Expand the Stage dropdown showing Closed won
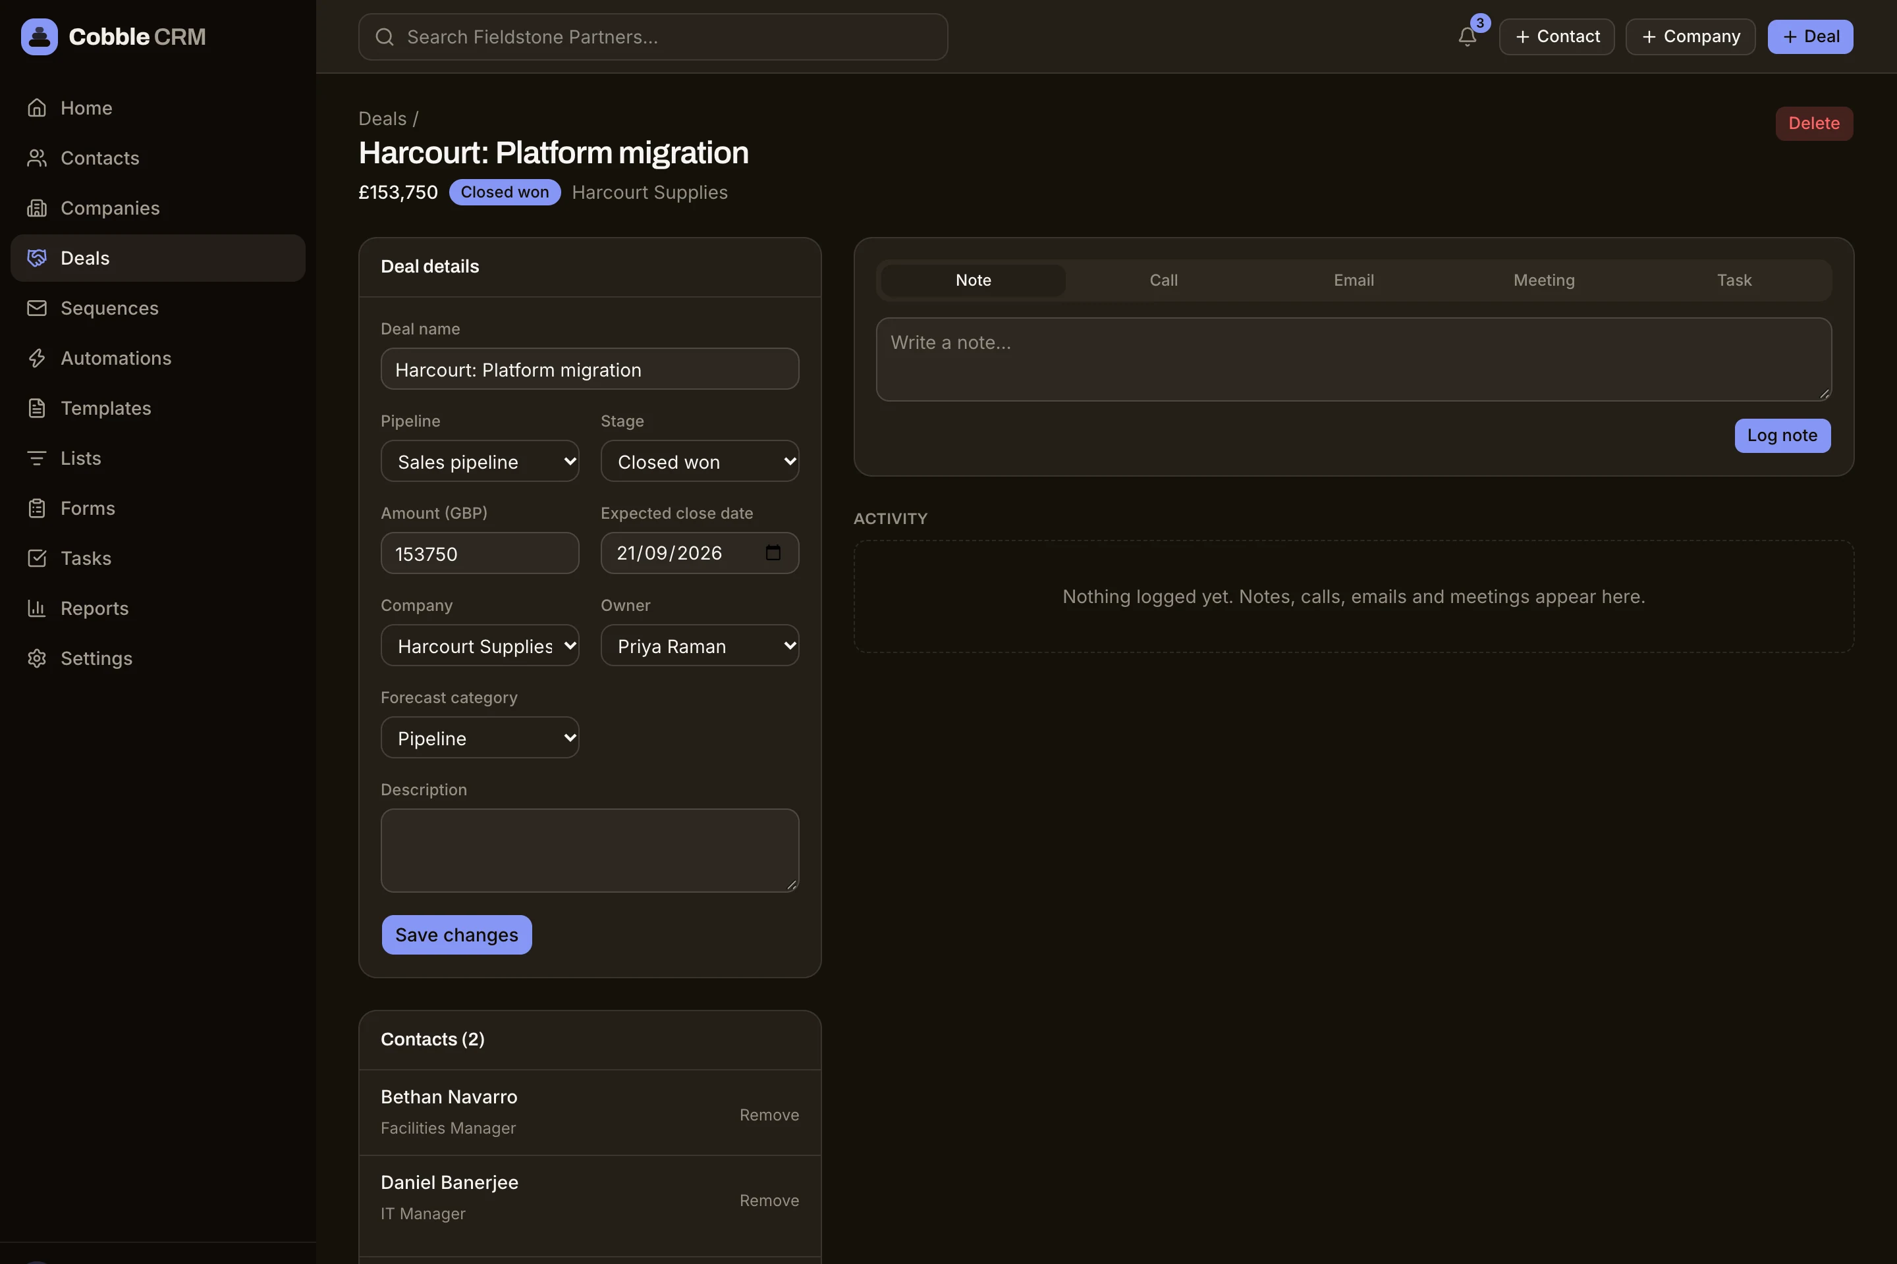Viewport: 1897px width, 1264px height. click(x=700, y=461)
